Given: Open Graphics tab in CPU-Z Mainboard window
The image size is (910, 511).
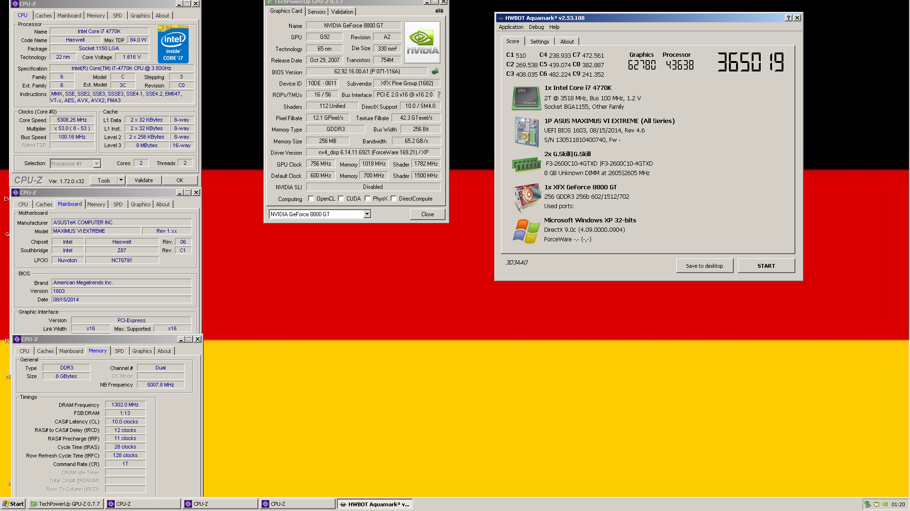Looking at the screenshot, I should pos(141,204).
